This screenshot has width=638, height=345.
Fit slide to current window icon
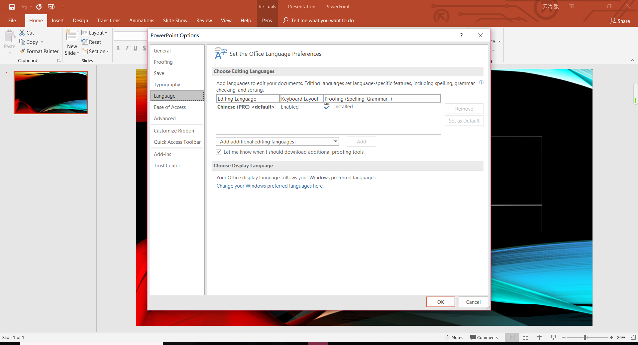pyautogui.click(x=633, y=337)
